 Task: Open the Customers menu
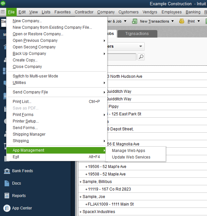pos(129,12)
